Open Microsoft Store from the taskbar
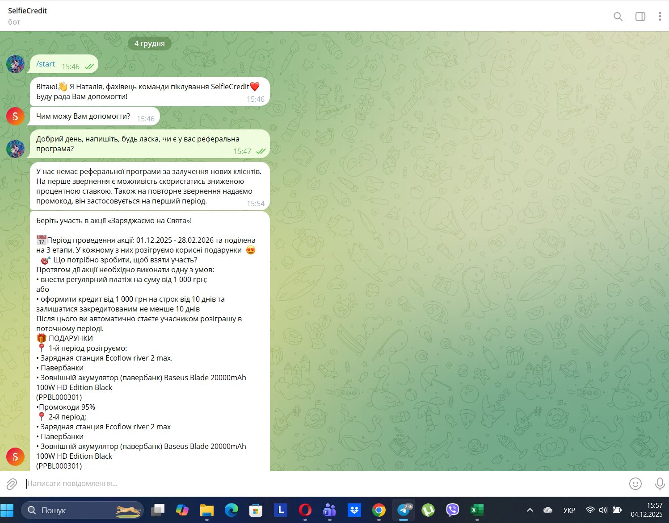669x523 pixels. pyautogui.click(x=256, y=510)
